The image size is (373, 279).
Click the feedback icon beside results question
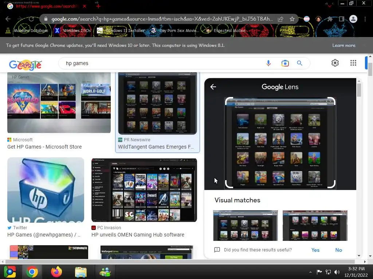(x=217, y=250)
